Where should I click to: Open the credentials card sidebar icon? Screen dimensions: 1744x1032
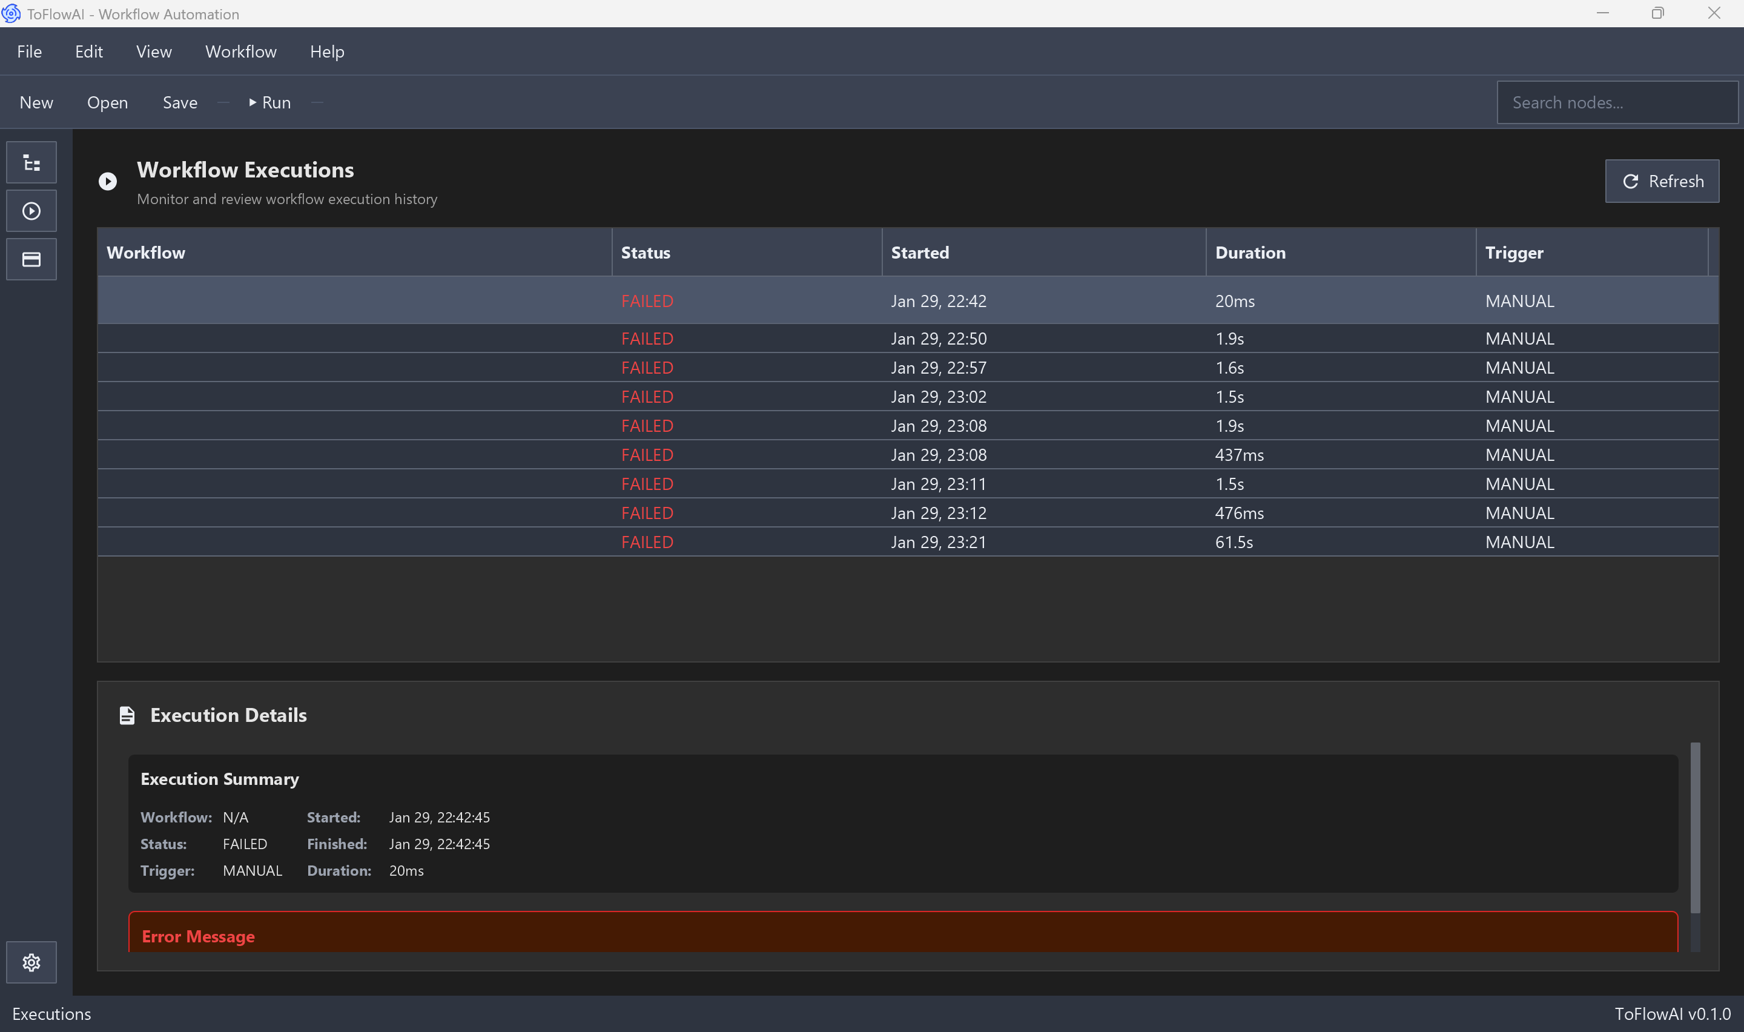point(31,259)
